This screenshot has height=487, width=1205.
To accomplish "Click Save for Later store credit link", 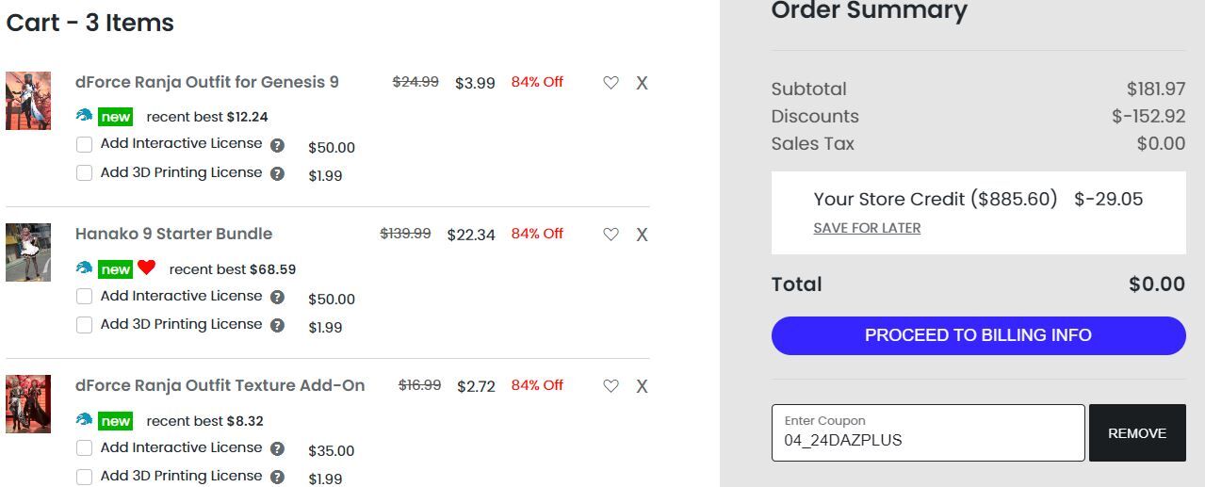I will click(867, 228).
